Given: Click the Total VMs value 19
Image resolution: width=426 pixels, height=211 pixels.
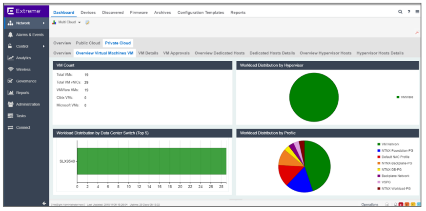Looking at the screenshot, I should point(86,75).
